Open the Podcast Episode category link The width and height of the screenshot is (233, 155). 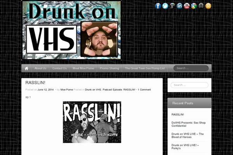[x=112, y=90]
